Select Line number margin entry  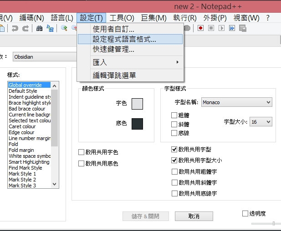point(29,138)
